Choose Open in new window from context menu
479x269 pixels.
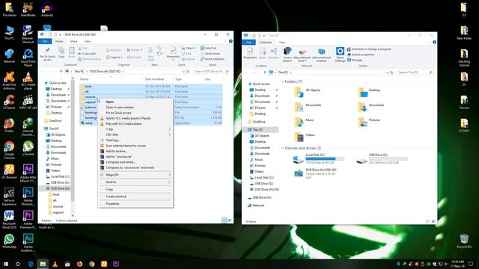(x=120, y=108)
